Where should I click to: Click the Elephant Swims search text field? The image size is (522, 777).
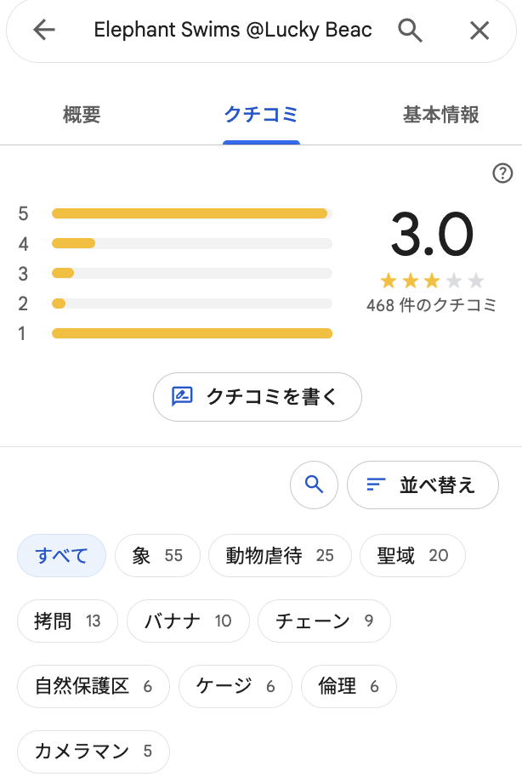[233, 31]
